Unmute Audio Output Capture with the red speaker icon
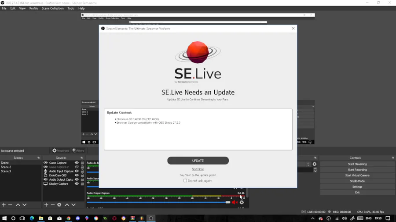Viewport: 396px width, 222px height. pos(235,202)
